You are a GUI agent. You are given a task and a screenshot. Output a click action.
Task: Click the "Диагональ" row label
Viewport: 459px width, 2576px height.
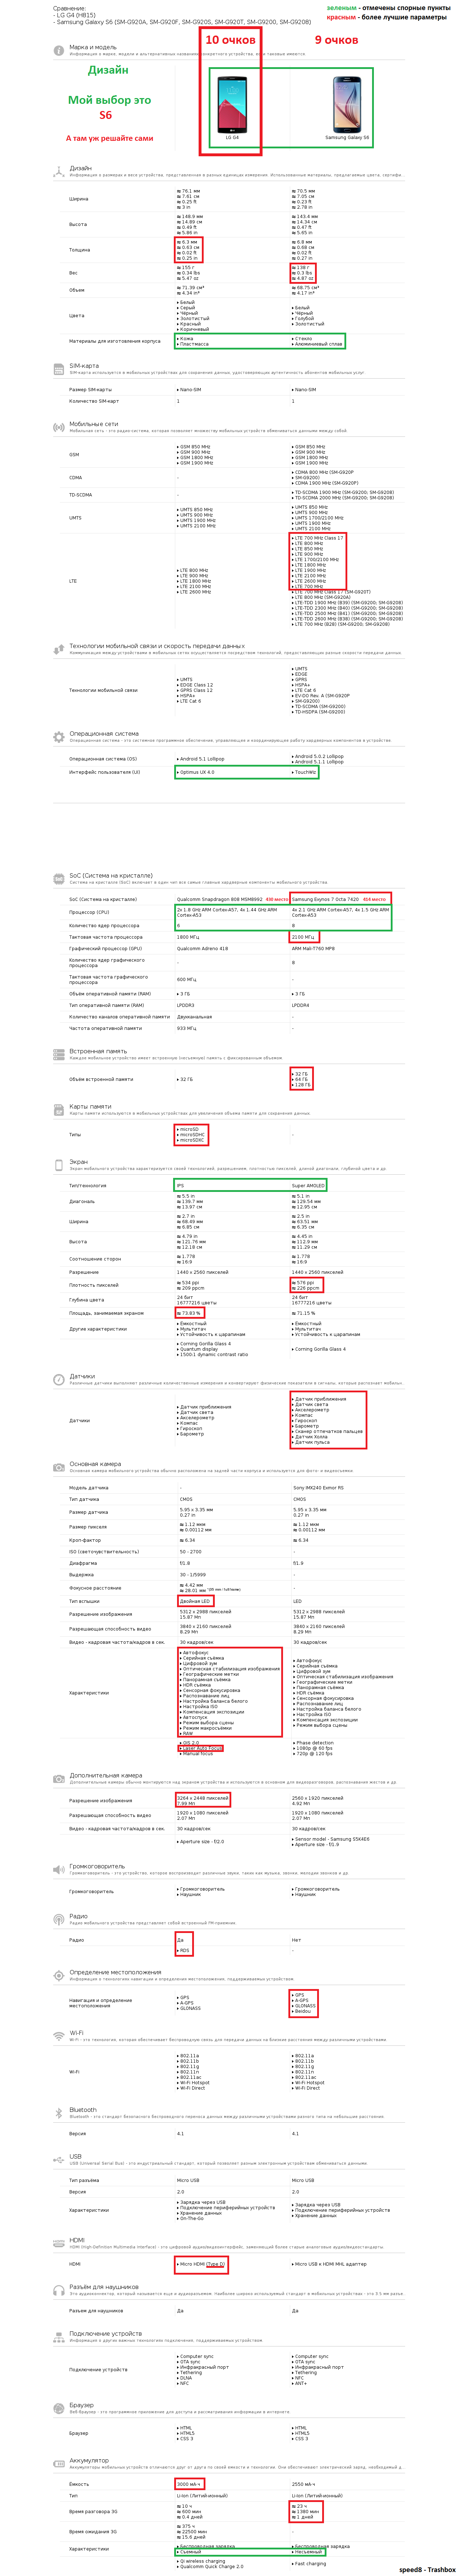pyautogui.click(x=82, y=1201)
